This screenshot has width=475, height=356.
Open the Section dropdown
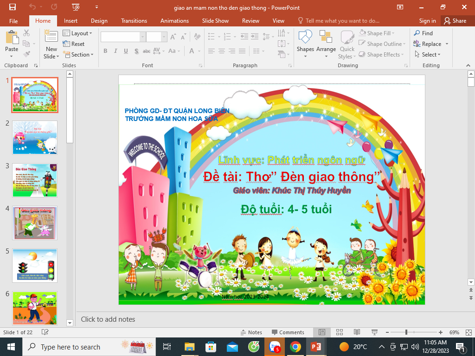tap(78, 55)
